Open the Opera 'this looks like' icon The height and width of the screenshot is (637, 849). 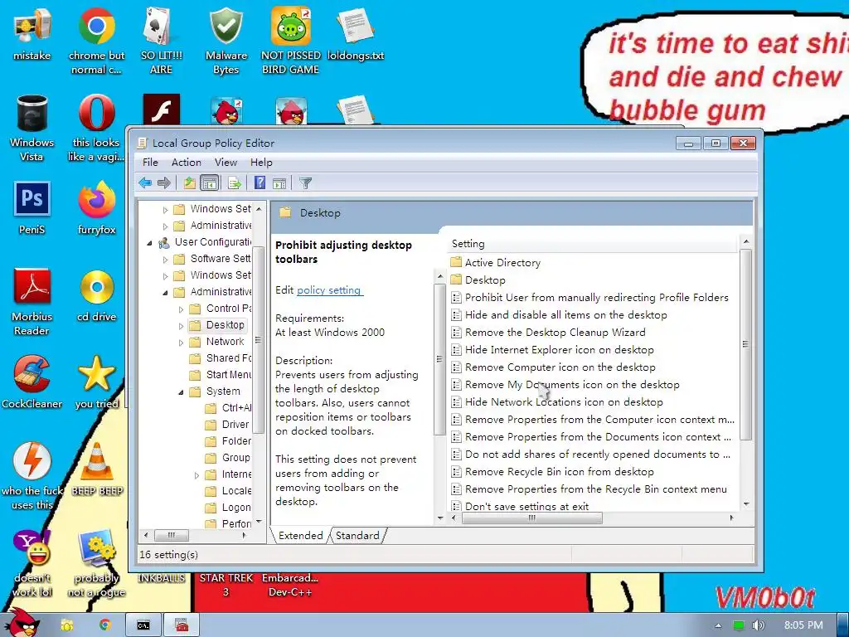(96, 129)
